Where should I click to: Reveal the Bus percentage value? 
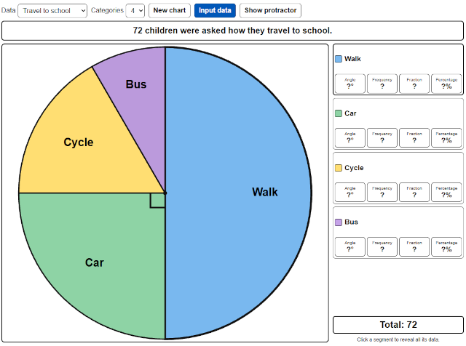click(x=446, y=246)
